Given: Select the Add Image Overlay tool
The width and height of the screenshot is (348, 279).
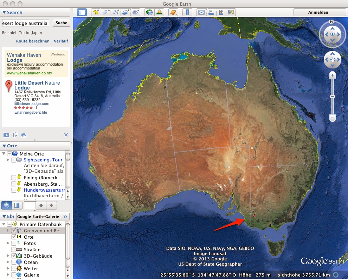Looking at the screenshot, I should (125, 12).
